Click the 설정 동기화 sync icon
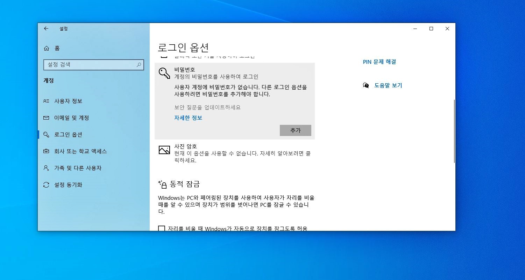Viewport: 525px width, 280px height. [x=46, y=185]
